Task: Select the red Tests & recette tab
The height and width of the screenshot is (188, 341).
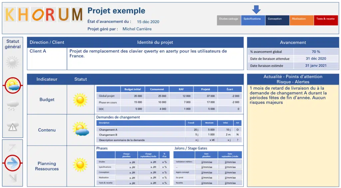Action: (326, 20)
